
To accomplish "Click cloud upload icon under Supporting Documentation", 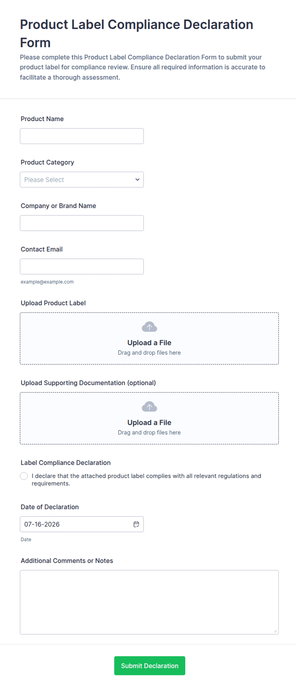I will tap(149, 407).
